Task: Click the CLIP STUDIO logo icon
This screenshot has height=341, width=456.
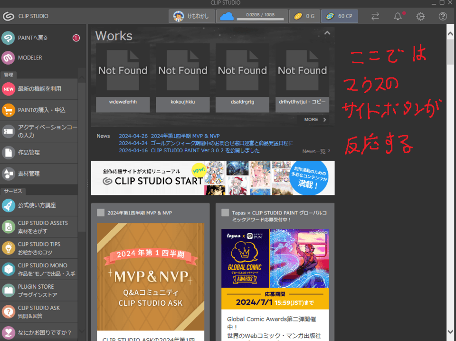Action: pos(9,16)
